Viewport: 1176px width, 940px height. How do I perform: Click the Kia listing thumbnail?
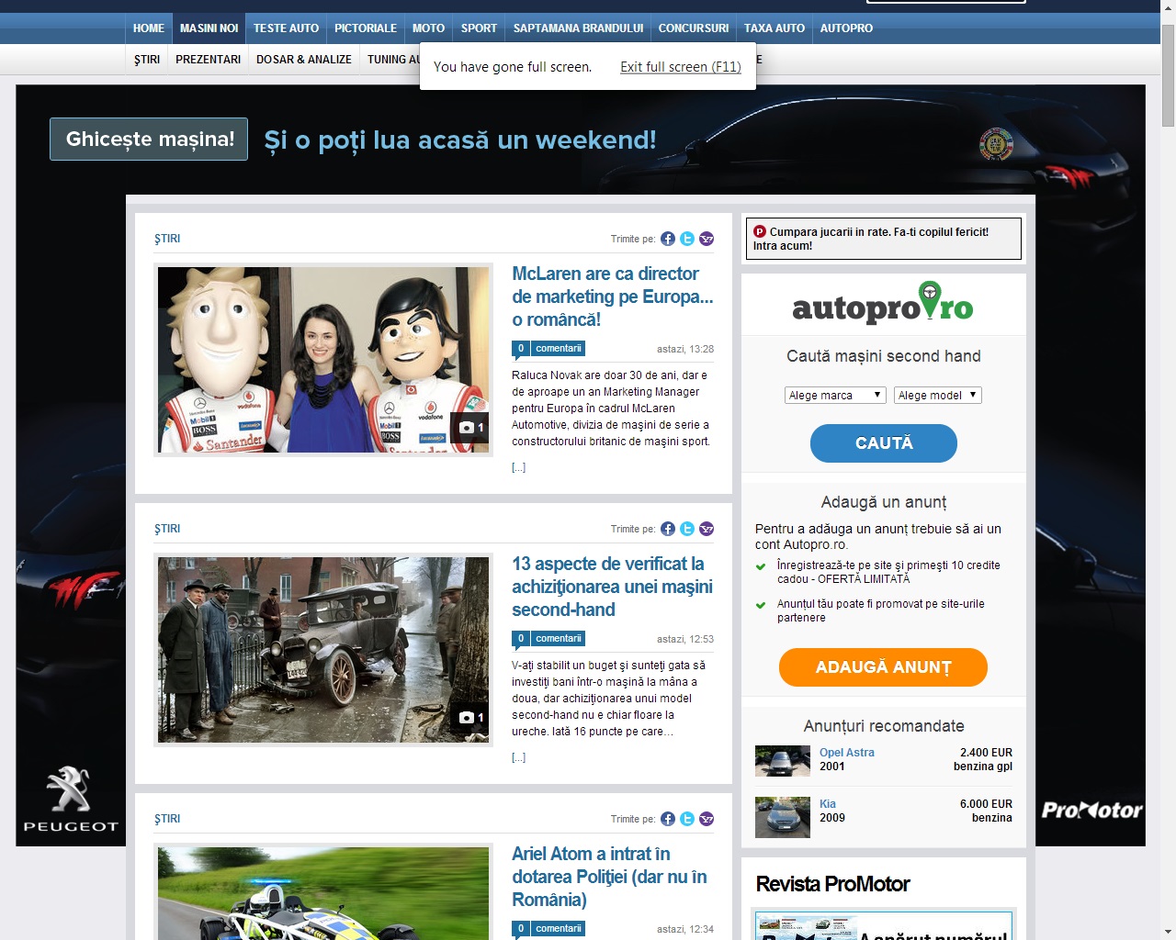782,817
